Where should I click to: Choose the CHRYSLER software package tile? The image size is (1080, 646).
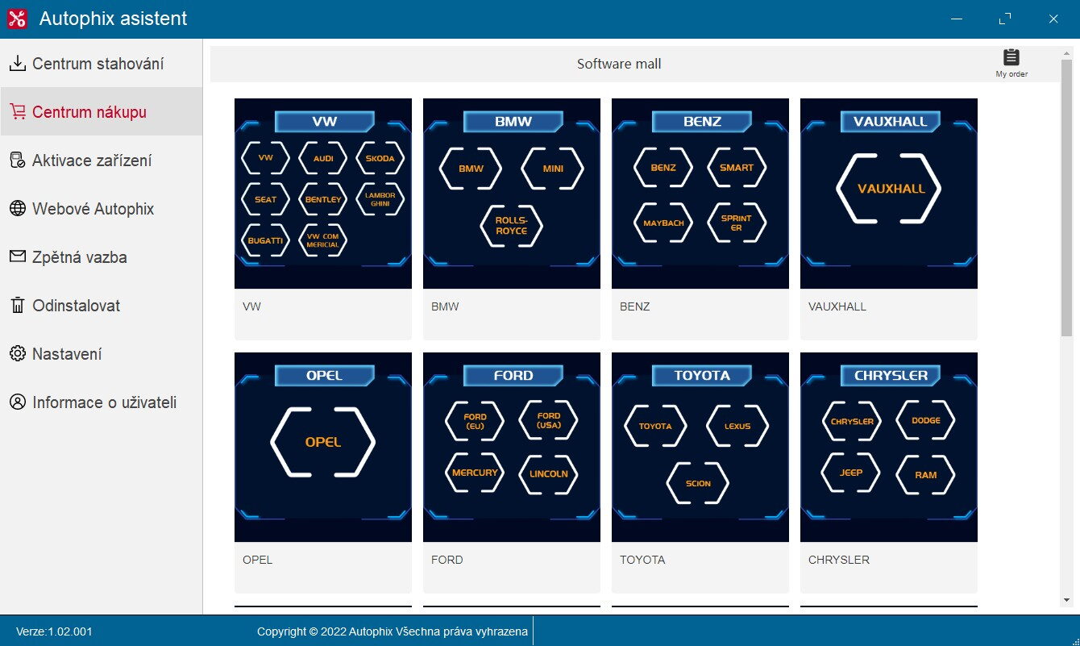[888, 447]
